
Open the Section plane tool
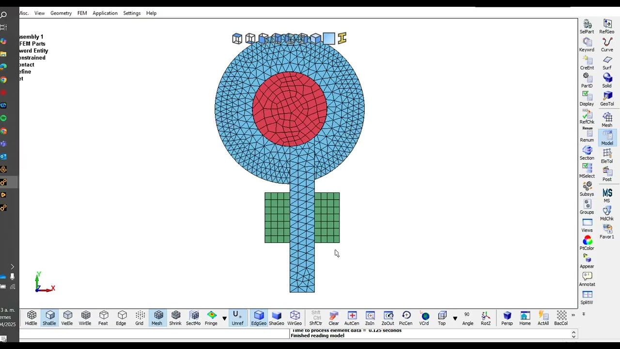[587, 153]
